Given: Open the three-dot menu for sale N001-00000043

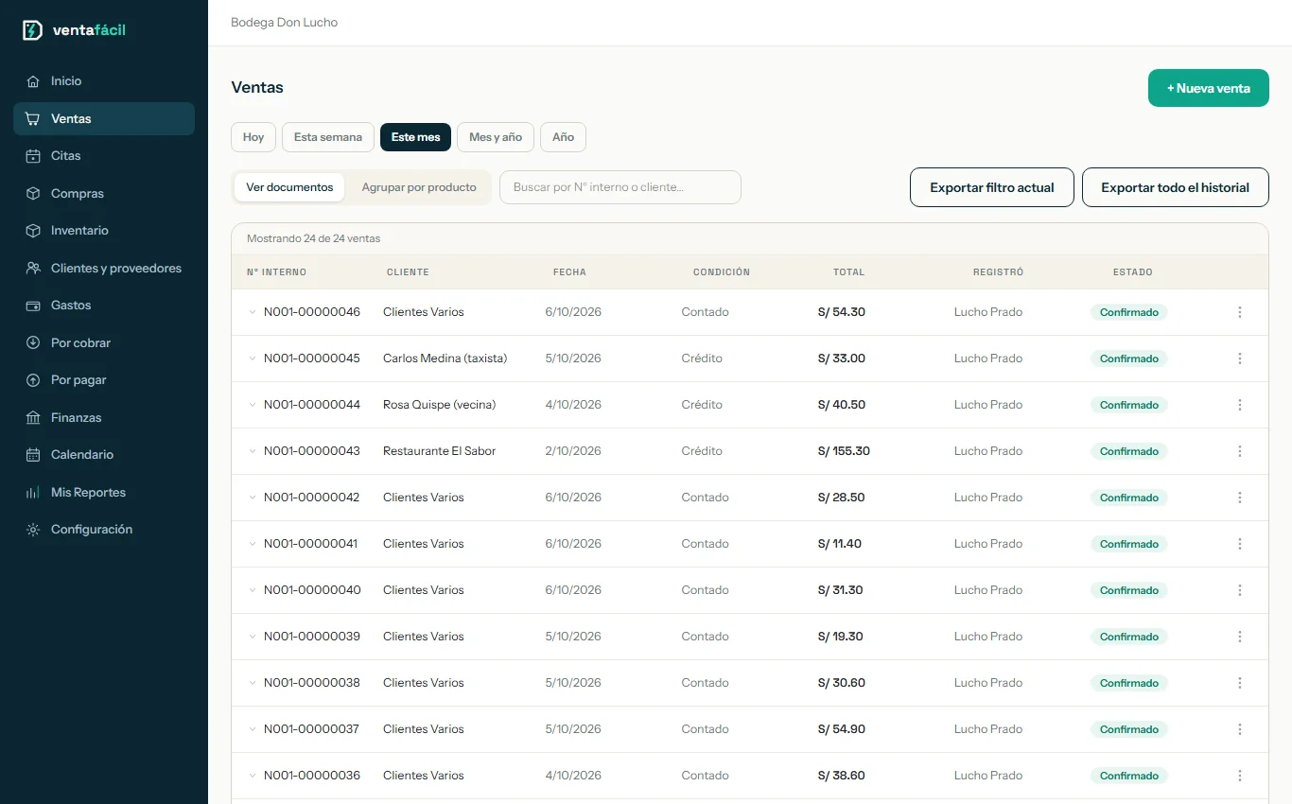Looking at the screenshot, I should 1240,451.
